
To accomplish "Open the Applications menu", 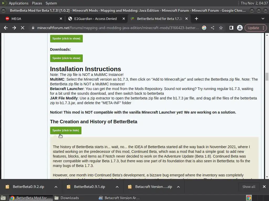I will pos(19,3).
